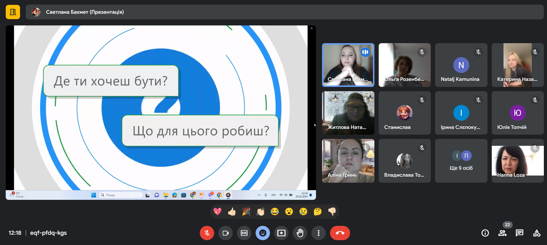Open the chat panel
This screenshot has height=245, width=547.
point(520,233)
